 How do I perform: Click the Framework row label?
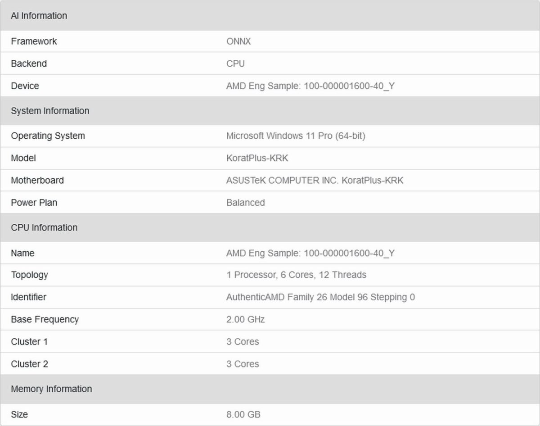click(34, 41)
